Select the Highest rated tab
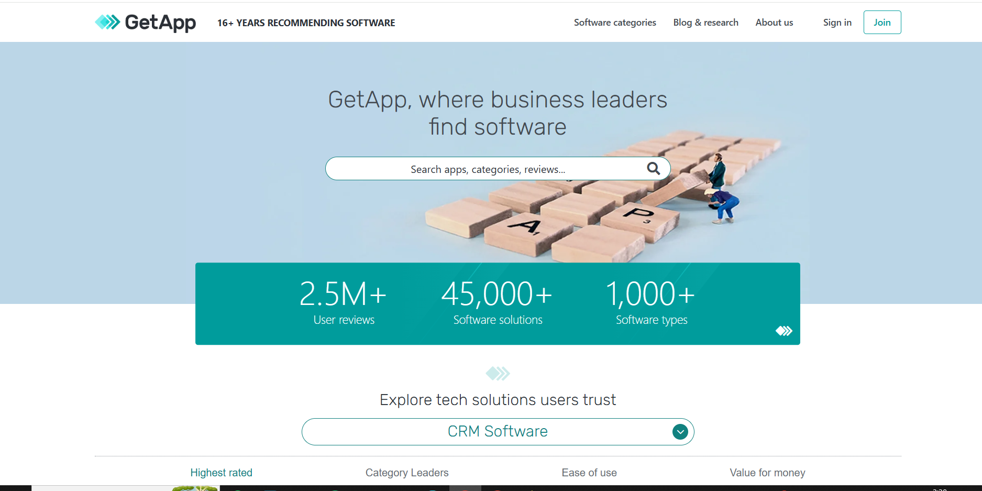982x491 pixels. point(221,473)
